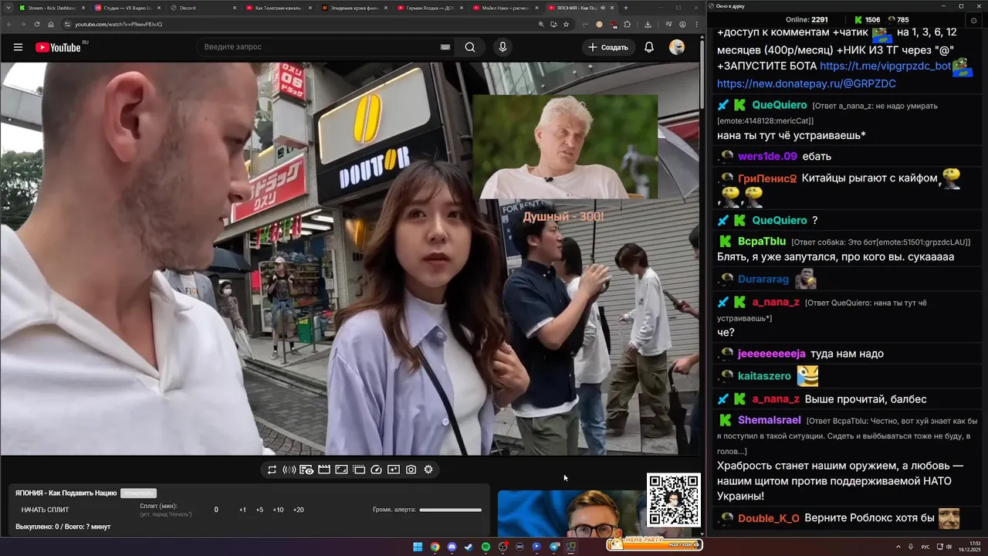Image resolution: width=988 pixels, height=556 pixels.
Task: Click the НАЧАТЬ СПЛИТ button
Action: tap(45, 510)
